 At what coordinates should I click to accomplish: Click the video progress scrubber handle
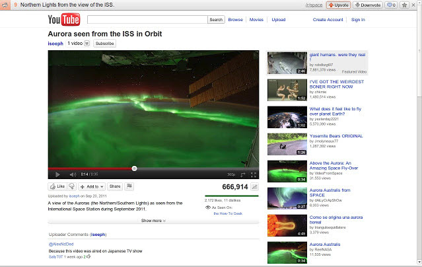(x=134, y=169)
